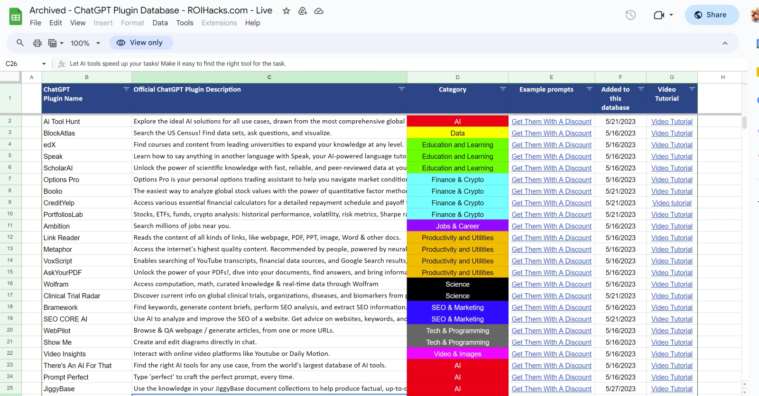Open the Example prompts column filter
Viewport: 759px width, 396px height.
(589, 89)
